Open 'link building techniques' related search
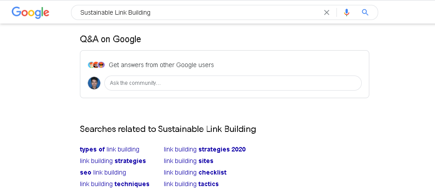This screenshot has height=195, width=435. coord(115,184)
